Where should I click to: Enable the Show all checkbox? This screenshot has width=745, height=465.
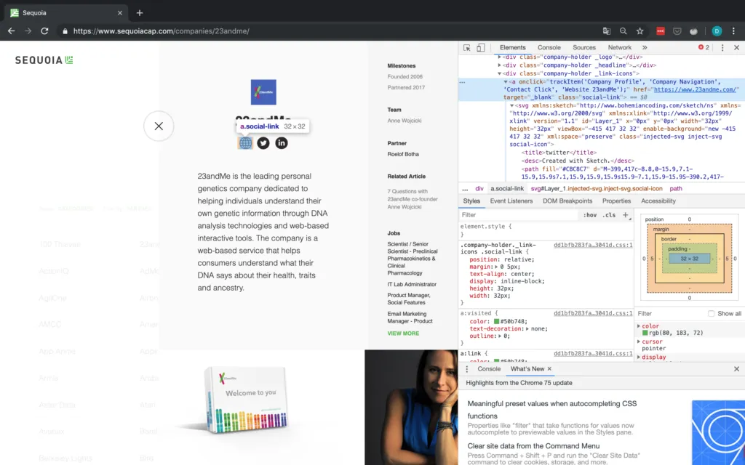coord(711,314)
